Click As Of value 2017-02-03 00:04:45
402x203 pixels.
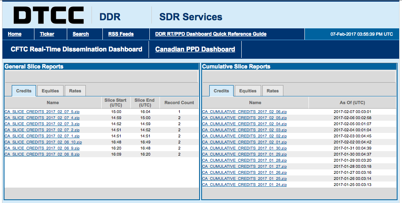[353, 136]
